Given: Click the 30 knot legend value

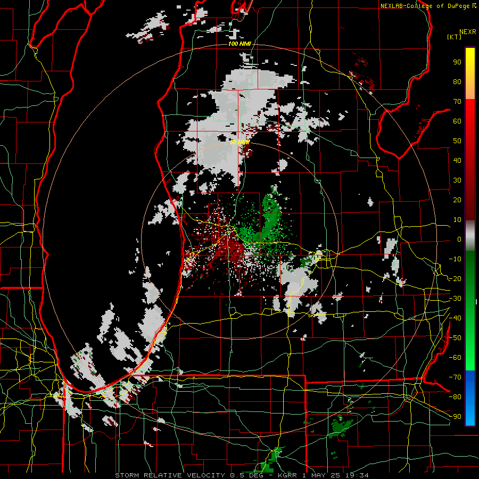Looking at the screenshot, I should click(x=457, y=180).
